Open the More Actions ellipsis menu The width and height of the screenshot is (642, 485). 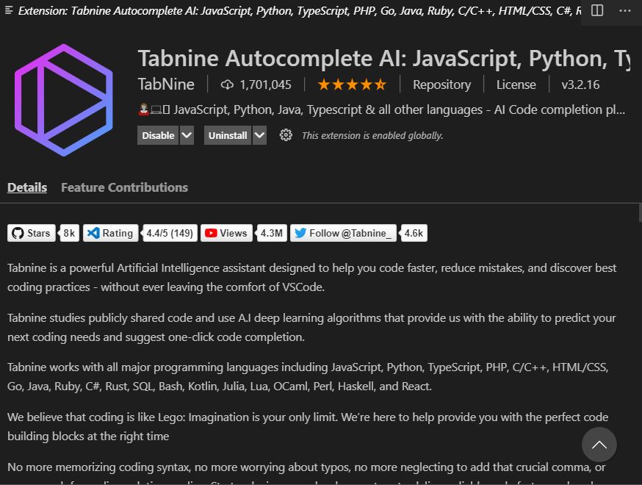[x=625, y=10]
